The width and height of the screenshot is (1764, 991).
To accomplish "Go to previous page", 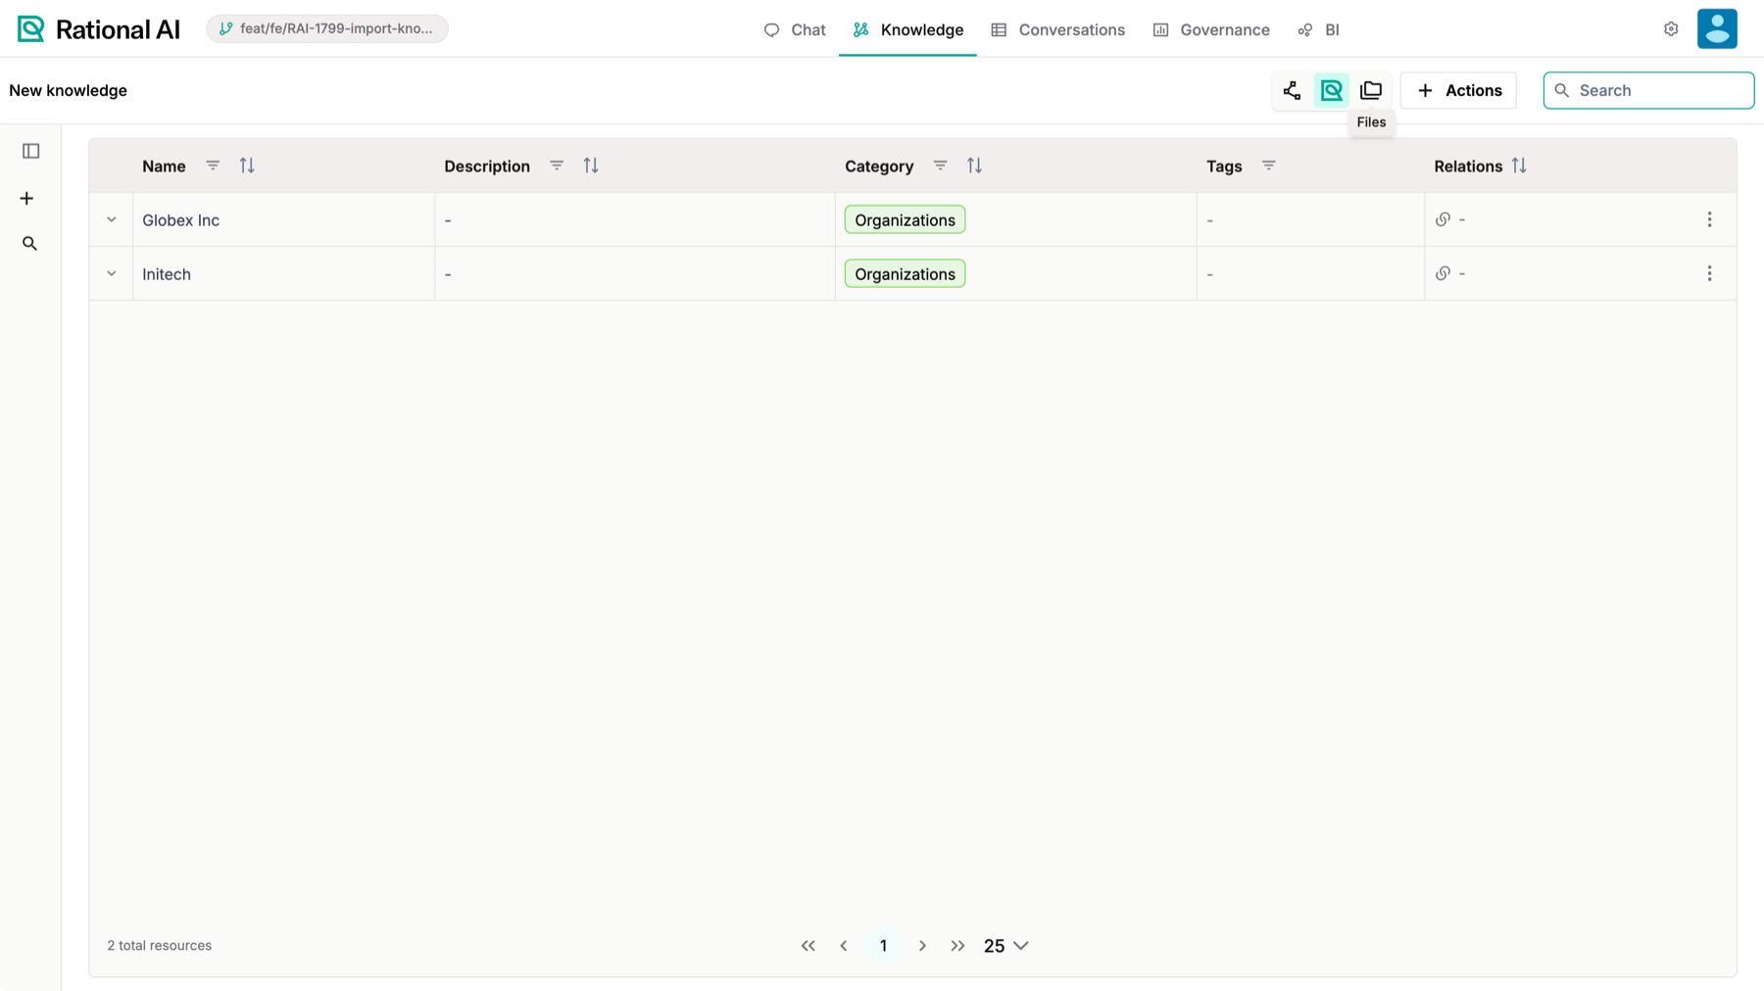I will point(844,945).
